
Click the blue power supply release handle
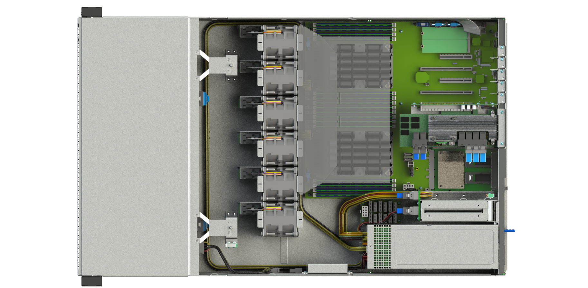(x=509, y=230)
